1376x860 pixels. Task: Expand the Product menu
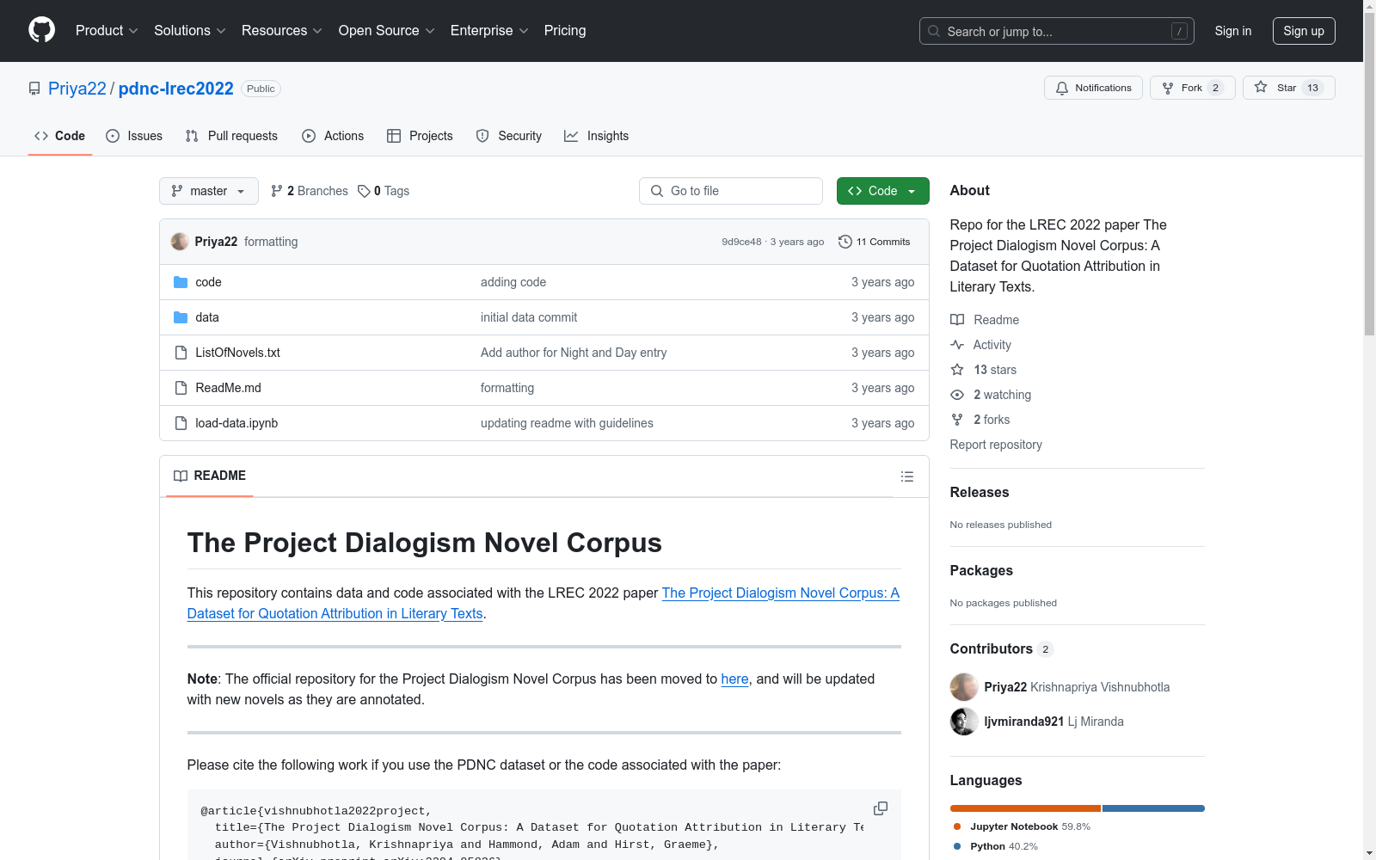pos(107,31)
